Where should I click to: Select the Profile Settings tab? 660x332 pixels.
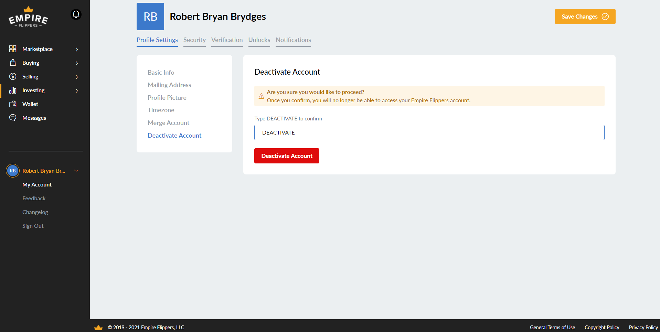point(157,40)
